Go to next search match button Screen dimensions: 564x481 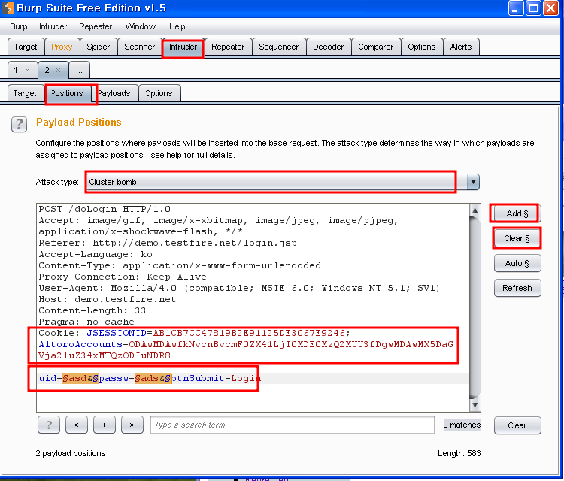click(132, 425)
